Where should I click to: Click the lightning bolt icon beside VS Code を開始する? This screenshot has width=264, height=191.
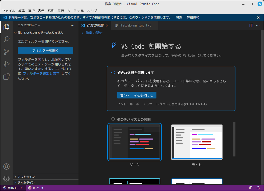[x=114, y=45]
